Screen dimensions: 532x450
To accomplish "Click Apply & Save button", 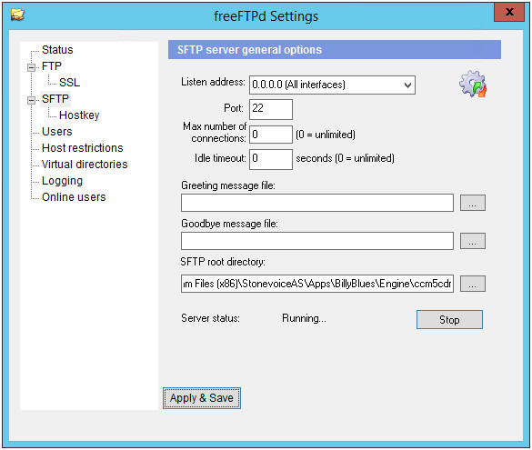I will (202, 398).
